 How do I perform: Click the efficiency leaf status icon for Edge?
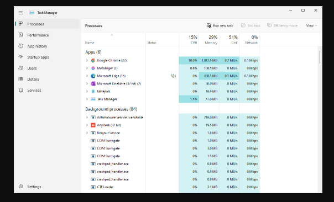tap(174, 76)
